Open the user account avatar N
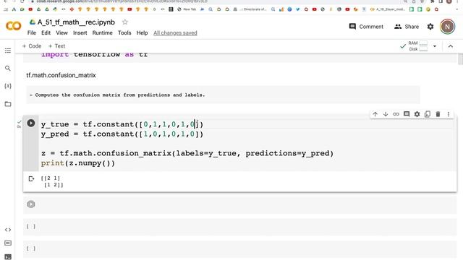The image size is (463, 260). (x=447, y=27)
